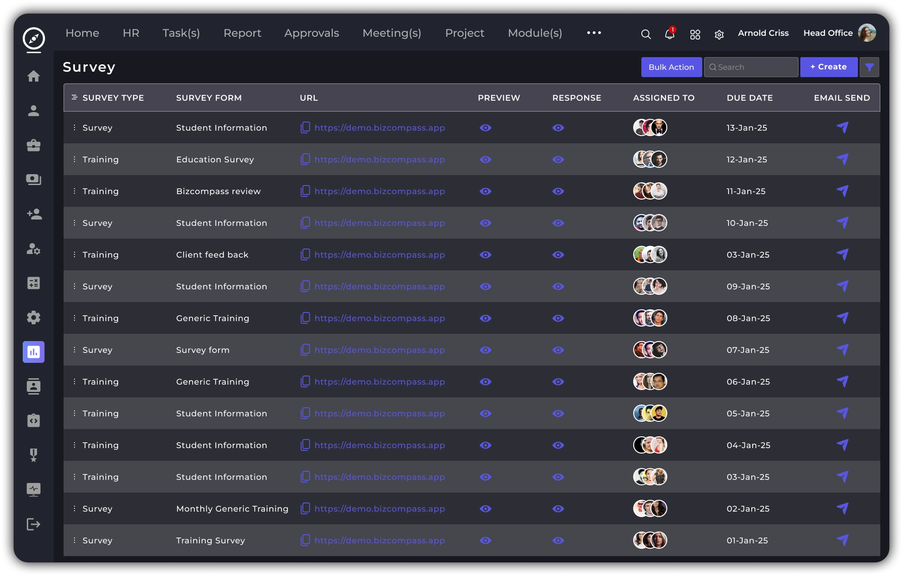Preview the Bizcompass review survey form

coord(485,191)
